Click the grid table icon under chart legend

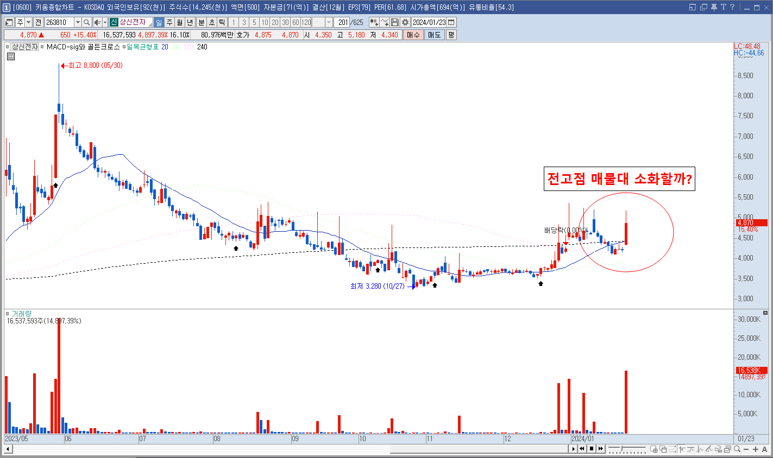pos(10,56)
